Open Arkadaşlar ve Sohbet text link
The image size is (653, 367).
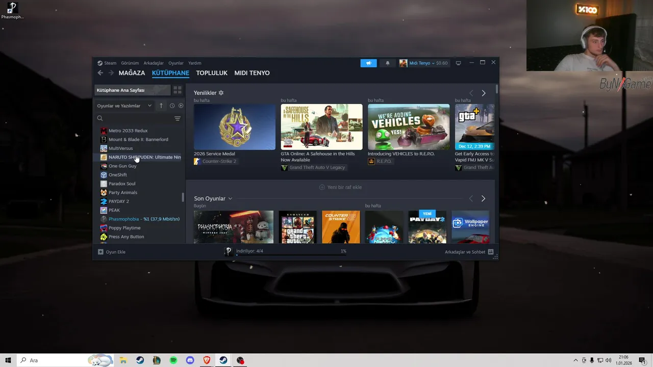coord(465,252)
